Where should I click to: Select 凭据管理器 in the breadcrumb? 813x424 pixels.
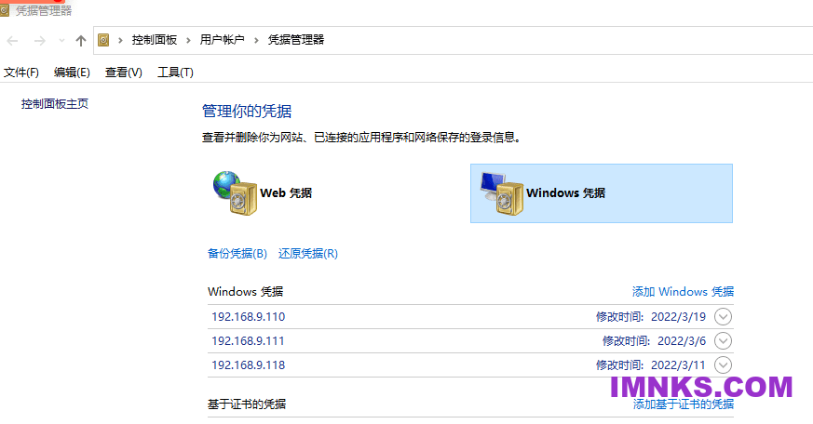click(296, 40)
